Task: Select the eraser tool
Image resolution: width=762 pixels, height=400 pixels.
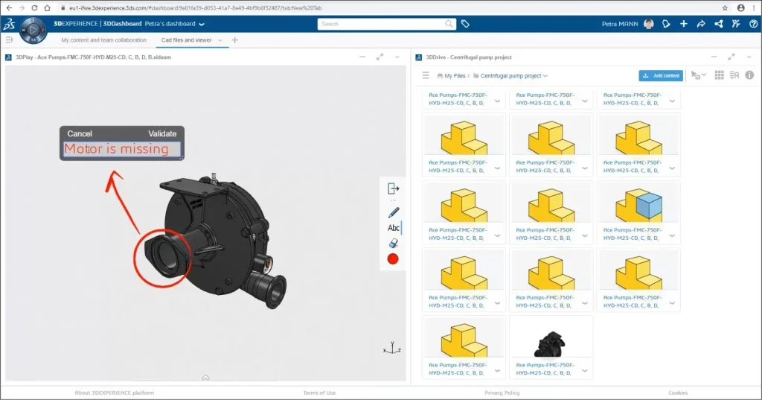Action: tap(394, 244)
